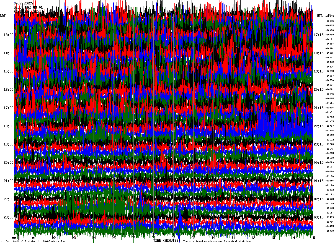Image resolution: width=335 pixels, height=245 pixels.
Task: Click minute 10 on the time axis
Action: tap(213, 238)
